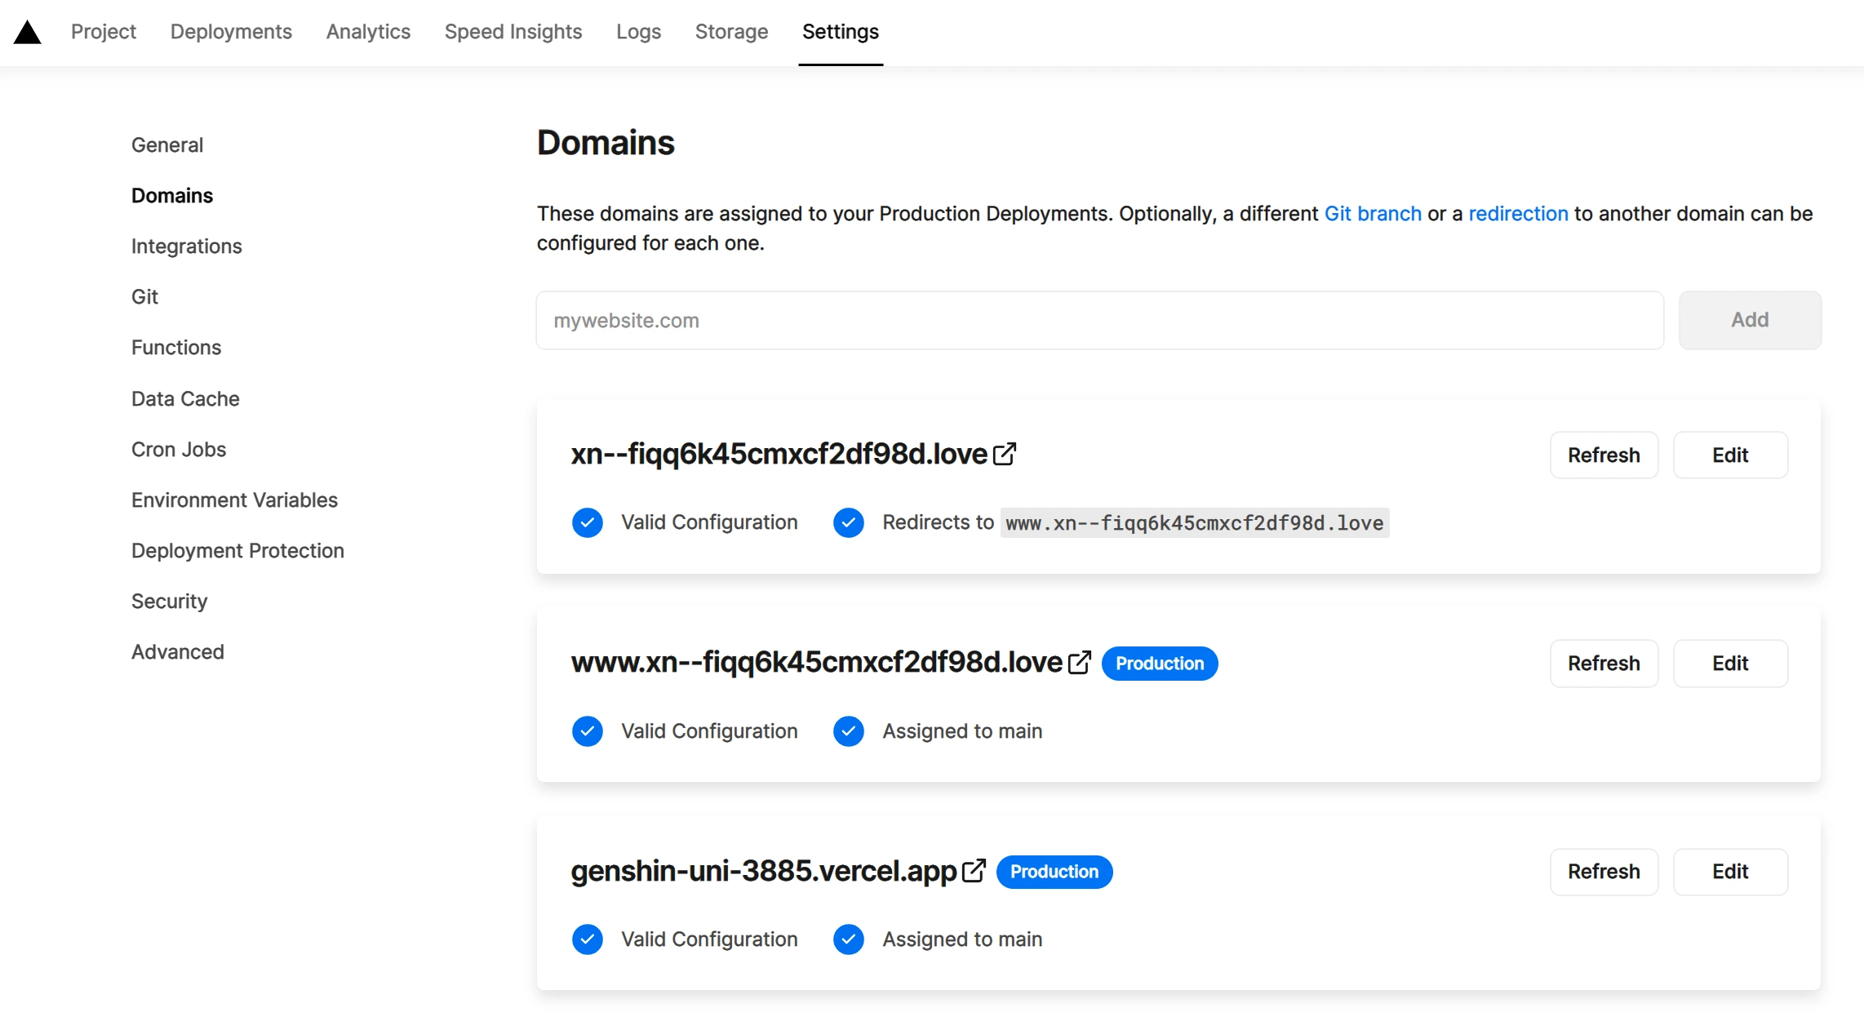1864x1017 pixels.
Task: Click the Valid Configuration checkmark for genshin-uni-3885
Action: coord(587,939)
